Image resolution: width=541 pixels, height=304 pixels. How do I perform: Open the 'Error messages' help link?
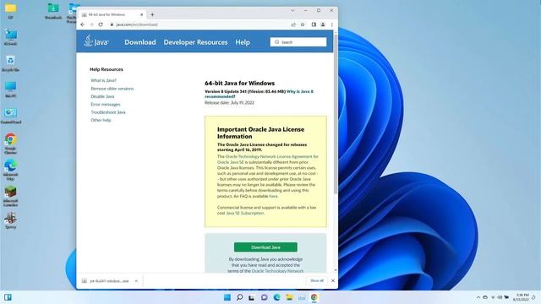(106, 105)
